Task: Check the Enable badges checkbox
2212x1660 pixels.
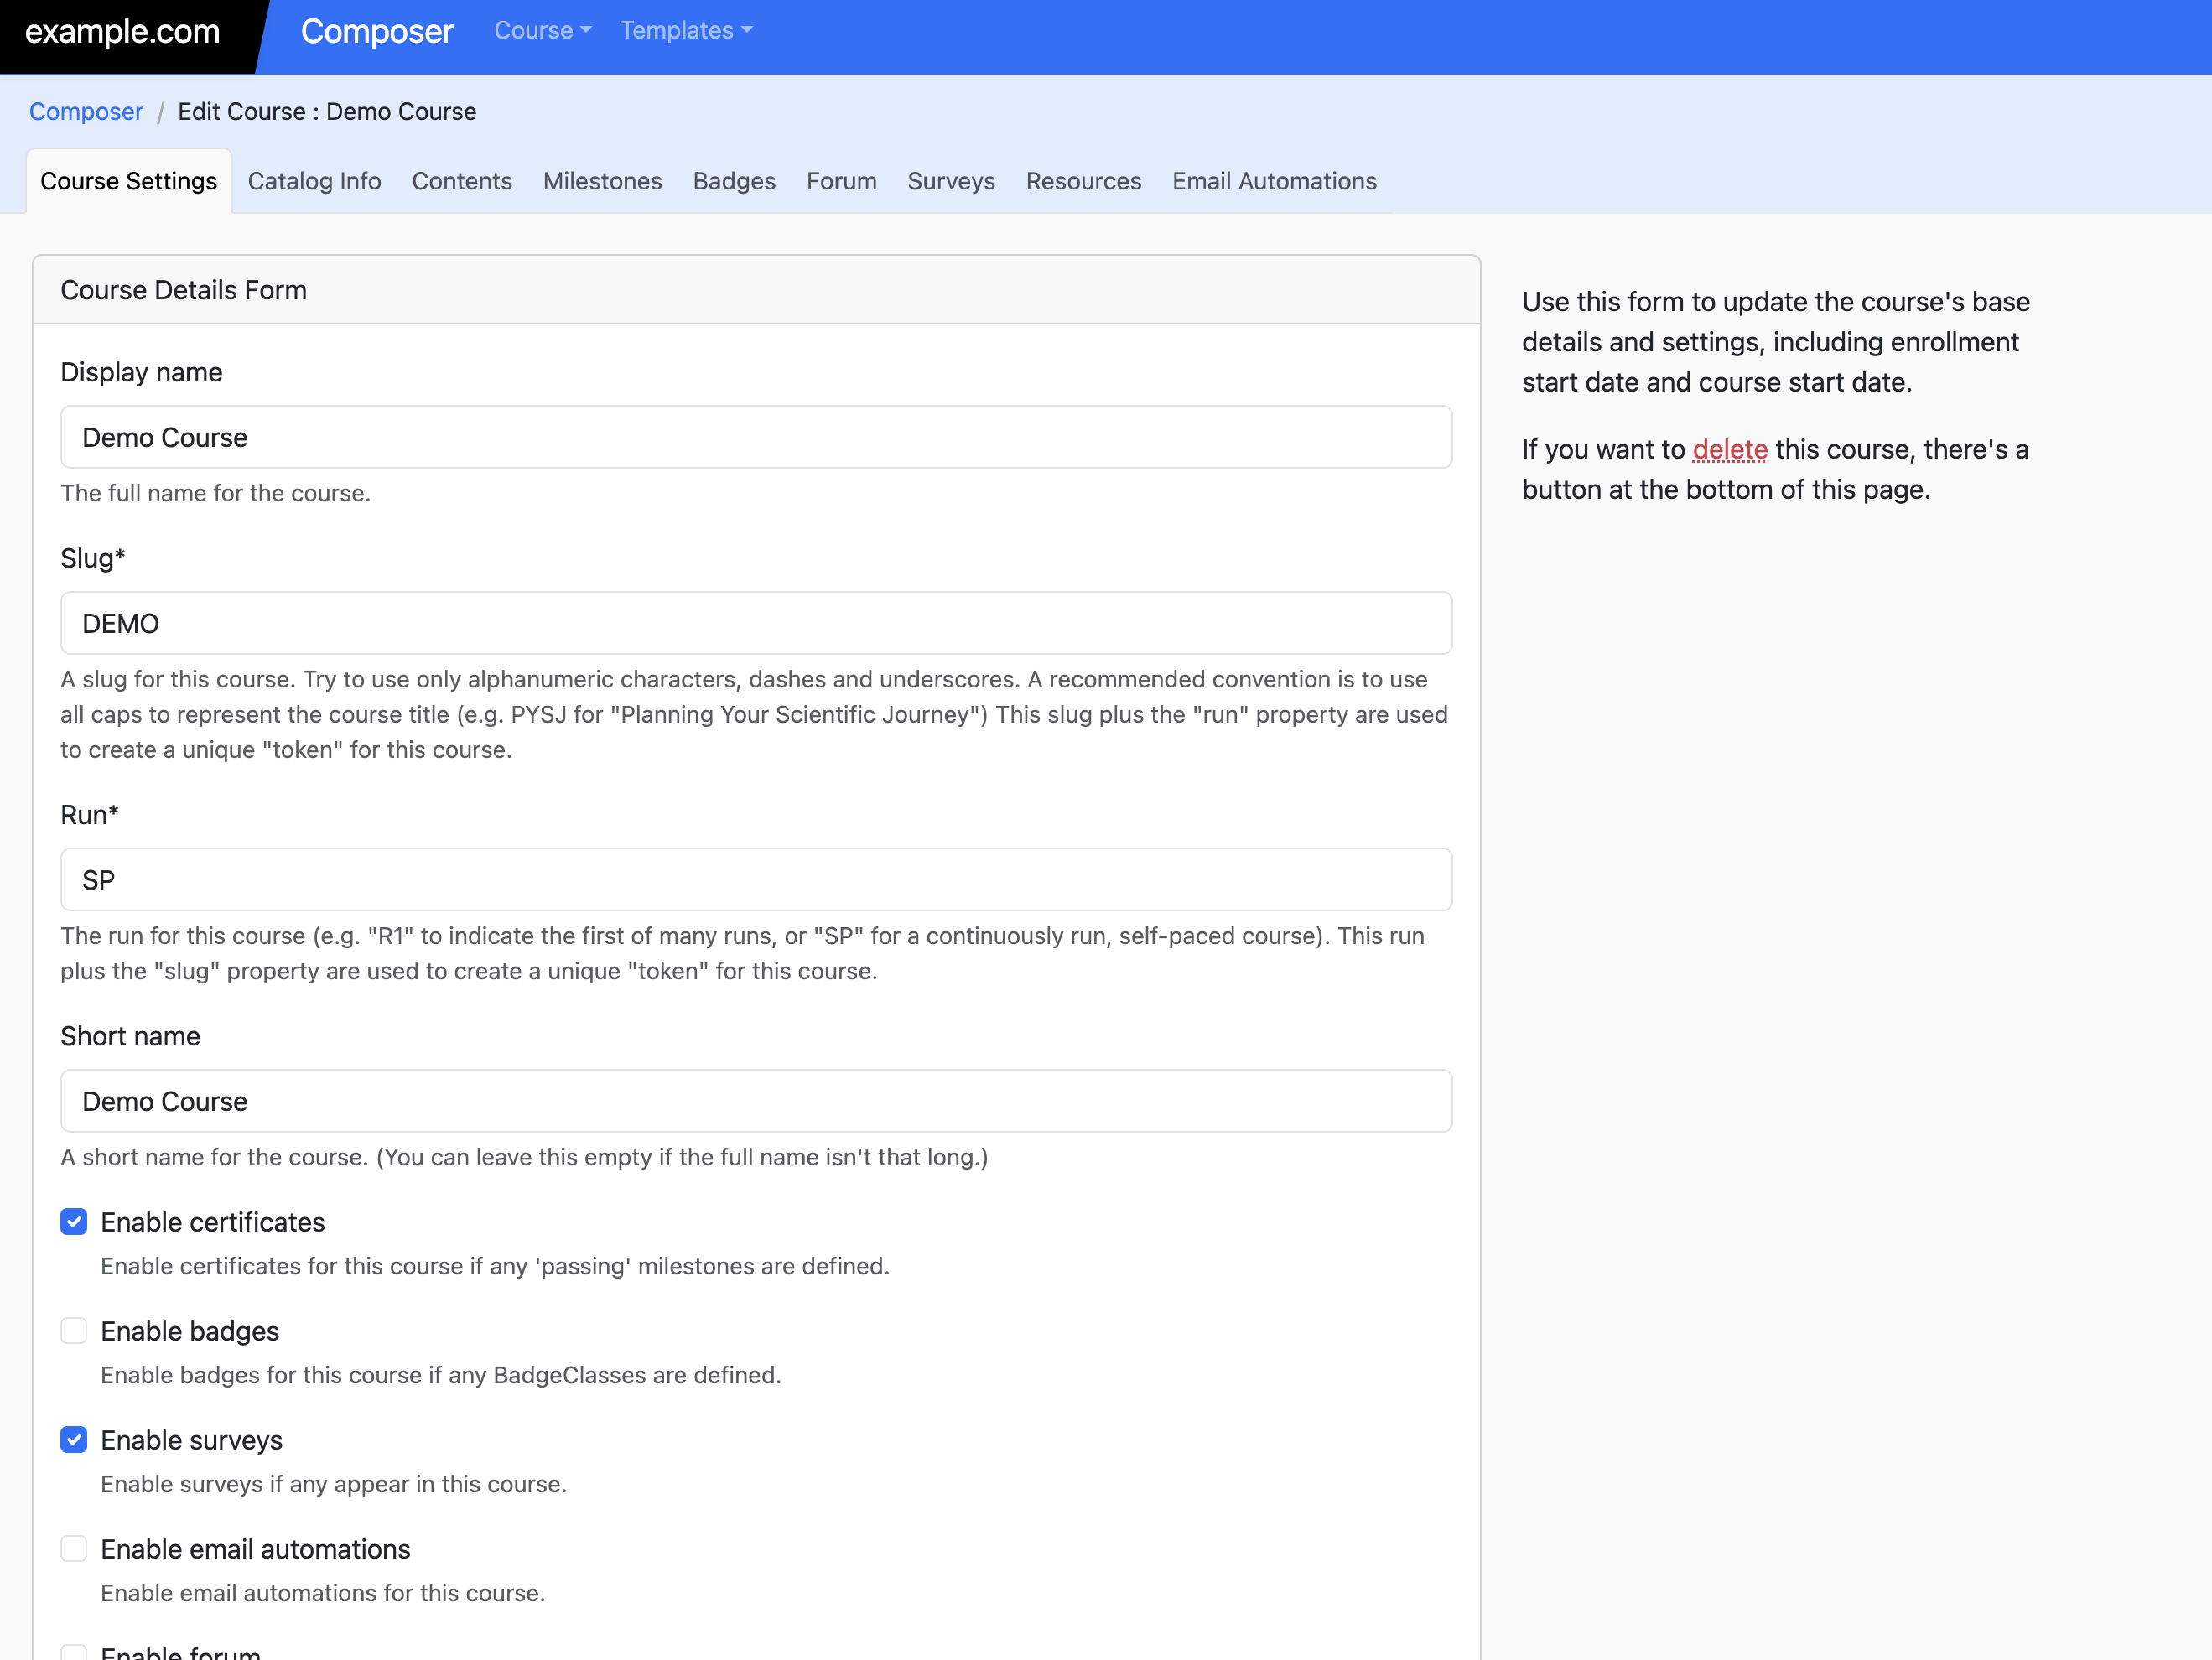Action: (x=74, y=1331)
